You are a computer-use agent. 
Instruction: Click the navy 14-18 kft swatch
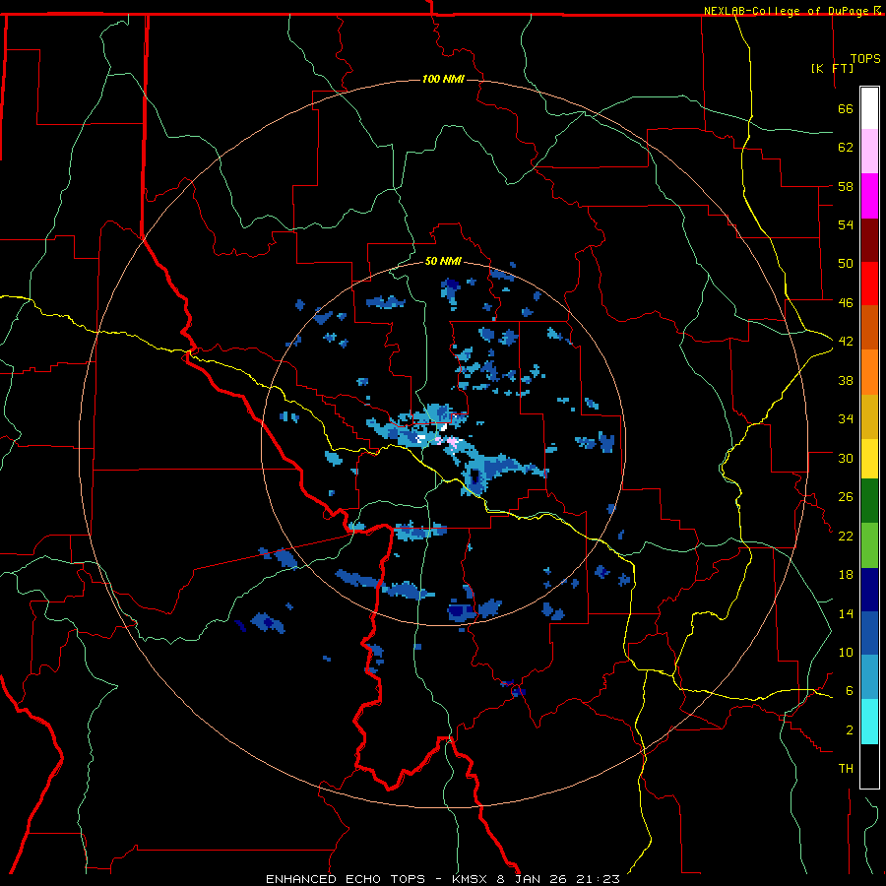tap(869, 590)
